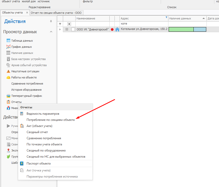Select Потребление по секциям объекта menu item

click(51, 120)
